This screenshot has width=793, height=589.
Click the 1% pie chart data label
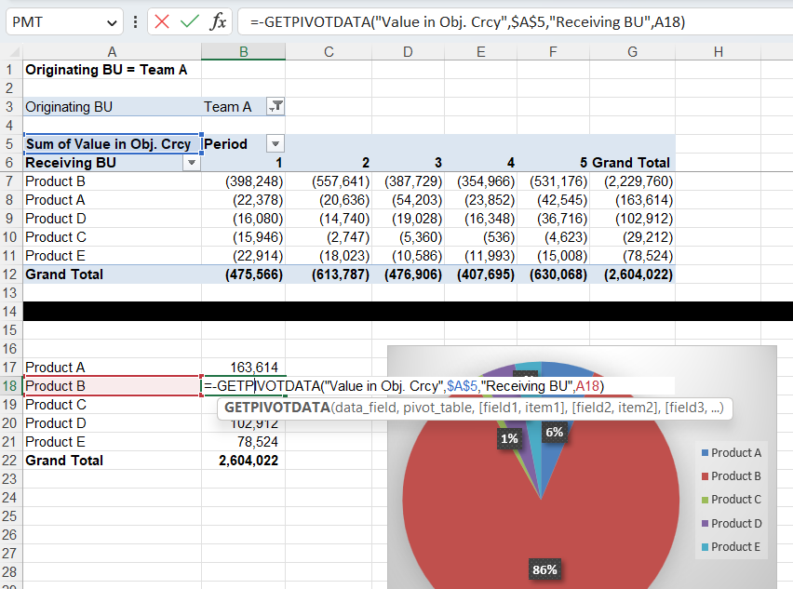point(509,438)
